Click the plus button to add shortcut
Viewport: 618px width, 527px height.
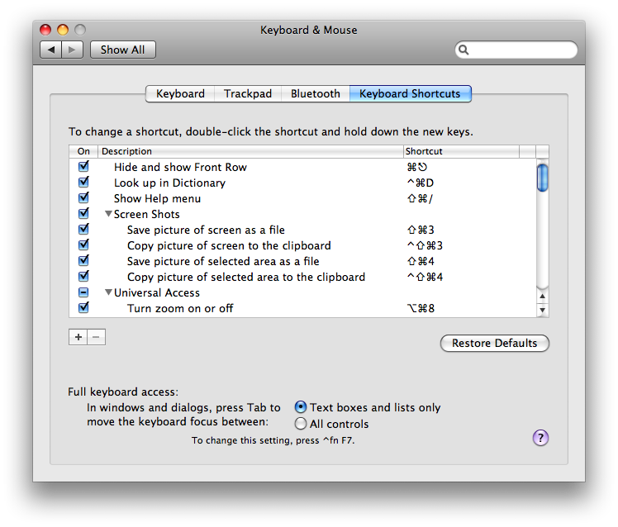78,337
